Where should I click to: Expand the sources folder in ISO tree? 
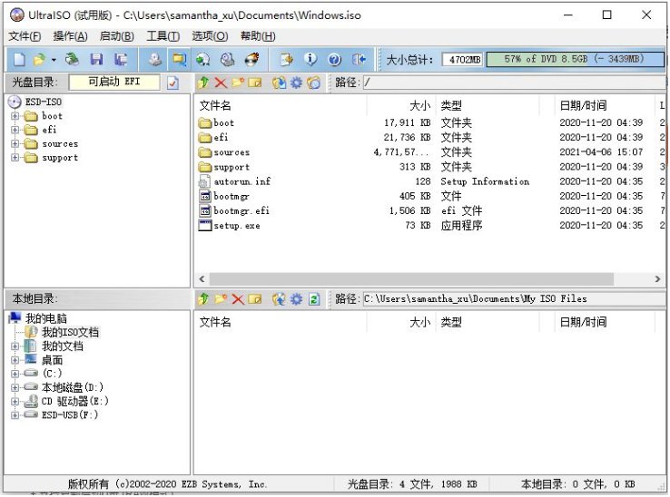[x=15, y=144]
